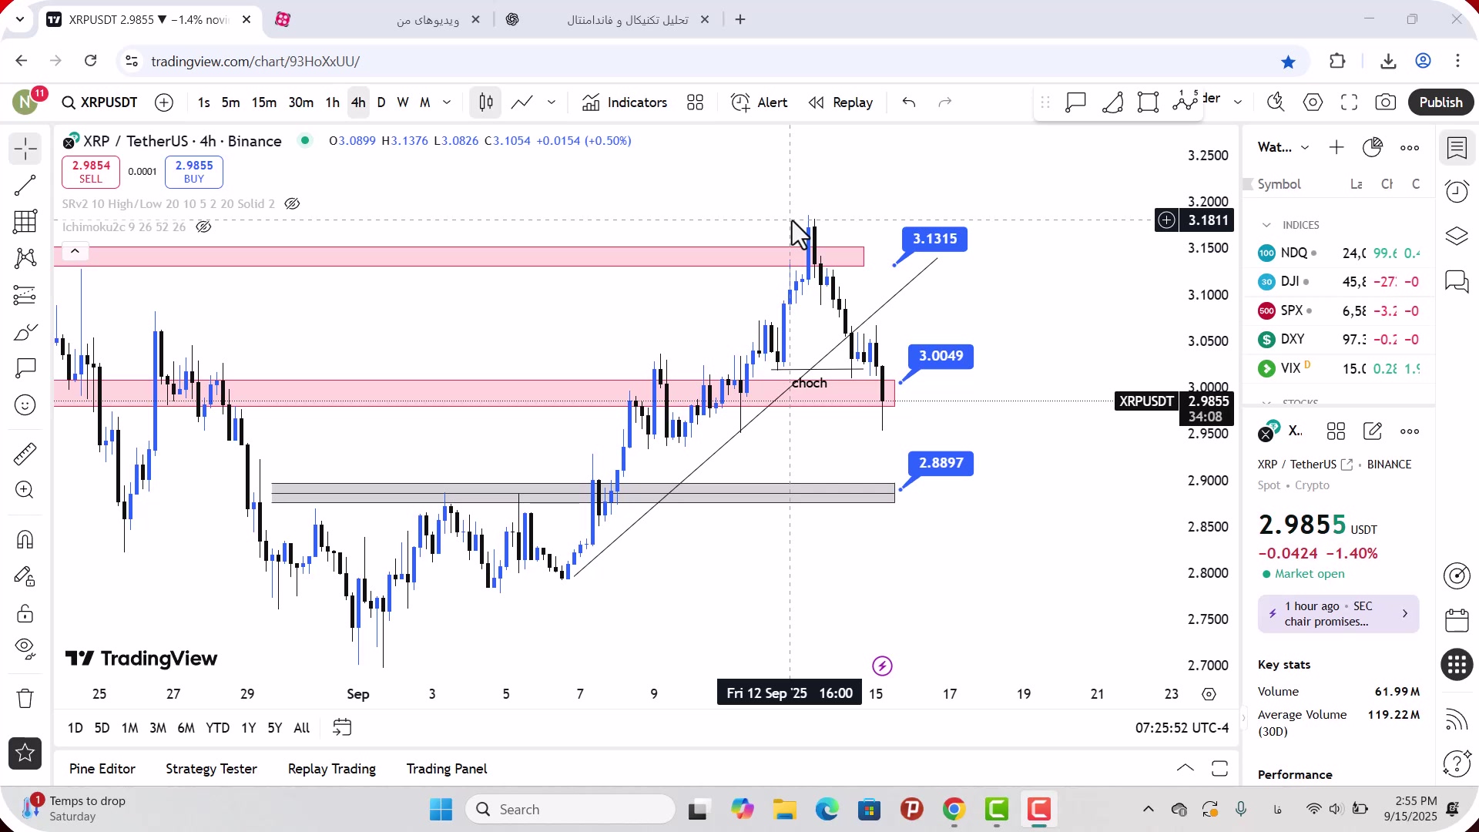Add a symbol to the watchlist
Image resolution: width=1479 pixels, height=832 pixels.
click(x=1336, y=147)
